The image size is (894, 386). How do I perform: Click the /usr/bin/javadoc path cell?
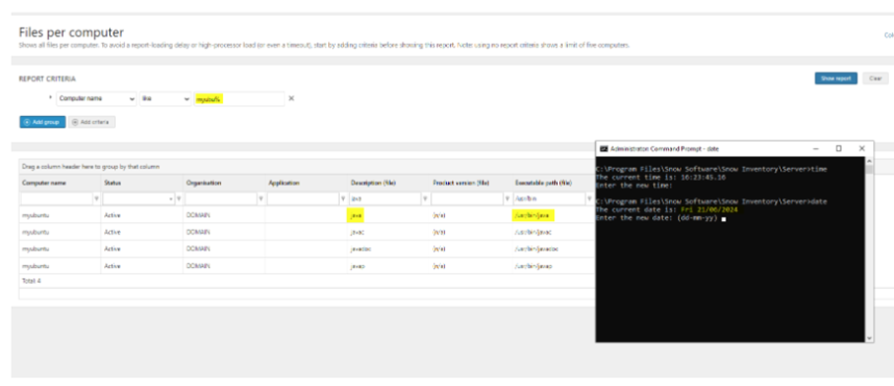536,249
